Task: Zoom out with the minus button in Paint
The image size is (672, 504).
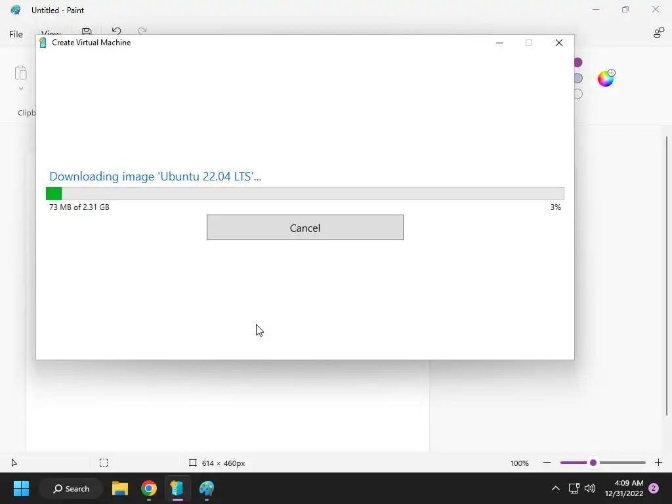Action: [x=547, y=463]
